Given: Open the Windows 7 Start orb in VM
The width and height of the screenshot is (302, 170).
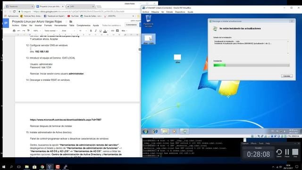Looking at the screenshot, I should click(145, 131).
